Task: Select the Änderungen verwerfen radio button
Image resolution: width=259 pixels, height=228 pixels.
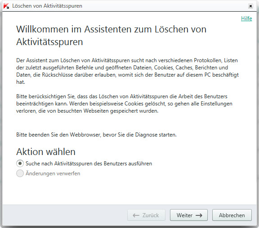Action: [x=20, y=173]
